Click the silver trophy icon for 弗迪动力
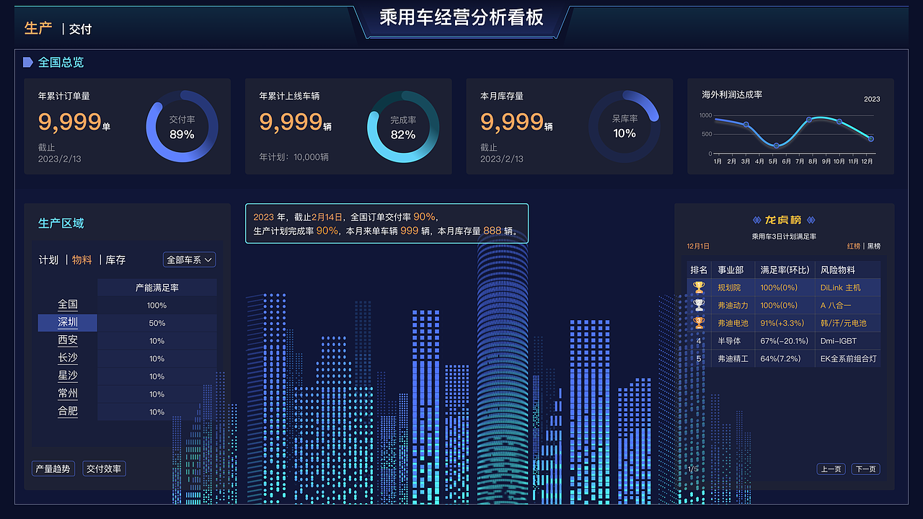The image size is (923, 519). [698, 305]
